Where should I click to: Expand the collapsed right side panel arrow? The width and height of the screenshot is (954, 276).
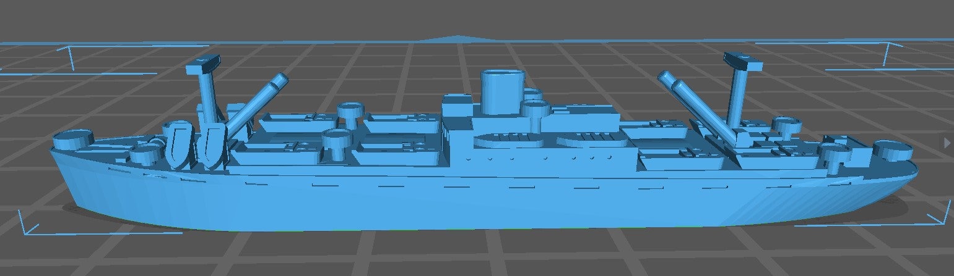[x=947, y=143]
